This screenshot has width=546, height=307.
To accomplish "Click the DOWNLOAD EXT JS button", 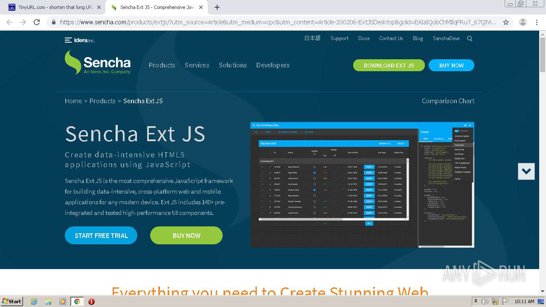I will 389,65.
